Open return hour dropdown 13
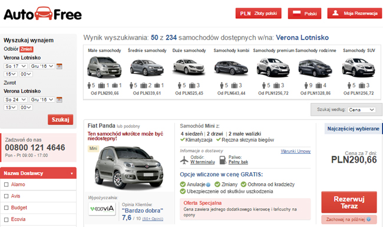 pos(11,107)
